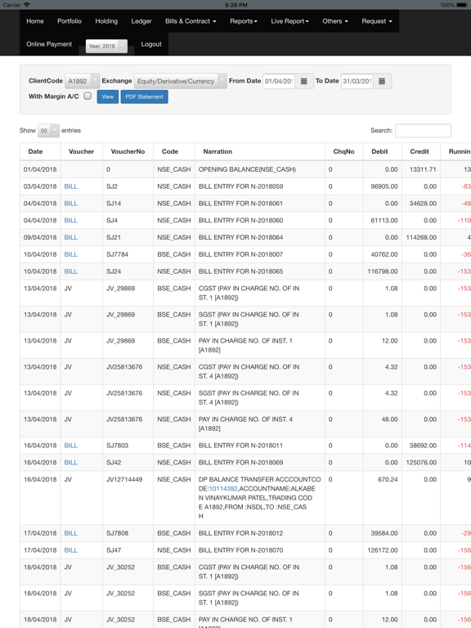Tap the battery indicator in status bar

pyautogui.click(x=463, y=5)
